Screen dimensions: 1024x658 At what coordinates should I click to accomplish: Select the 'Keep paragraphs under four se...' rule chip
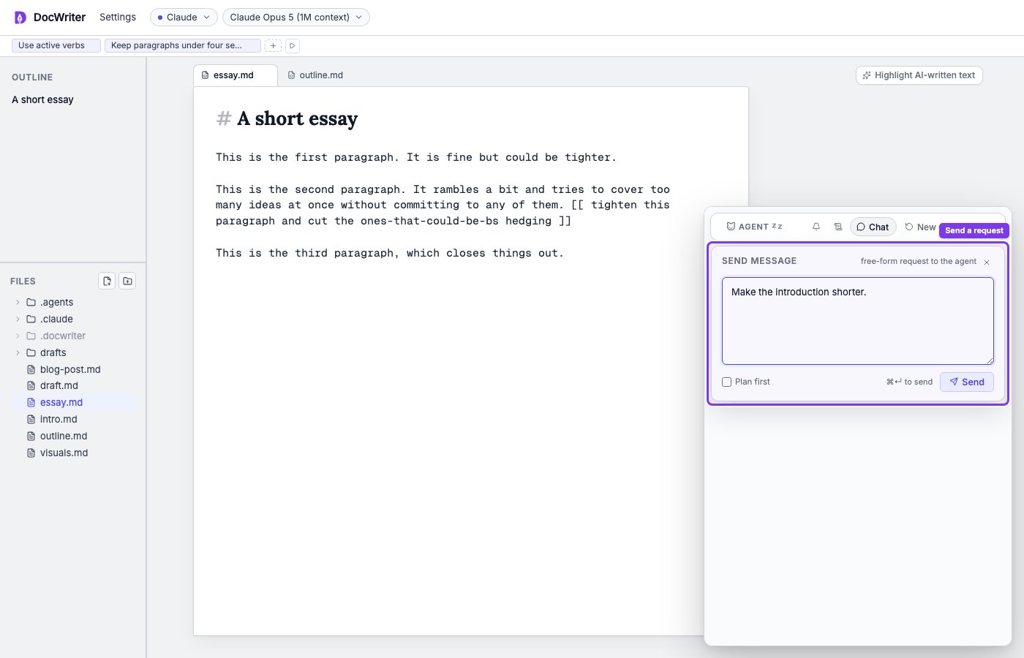[x=182, y=45]
